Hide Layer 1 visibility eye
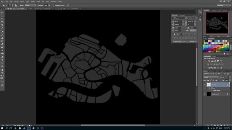Viewport: 232px width, 130px height. point(204,85)
